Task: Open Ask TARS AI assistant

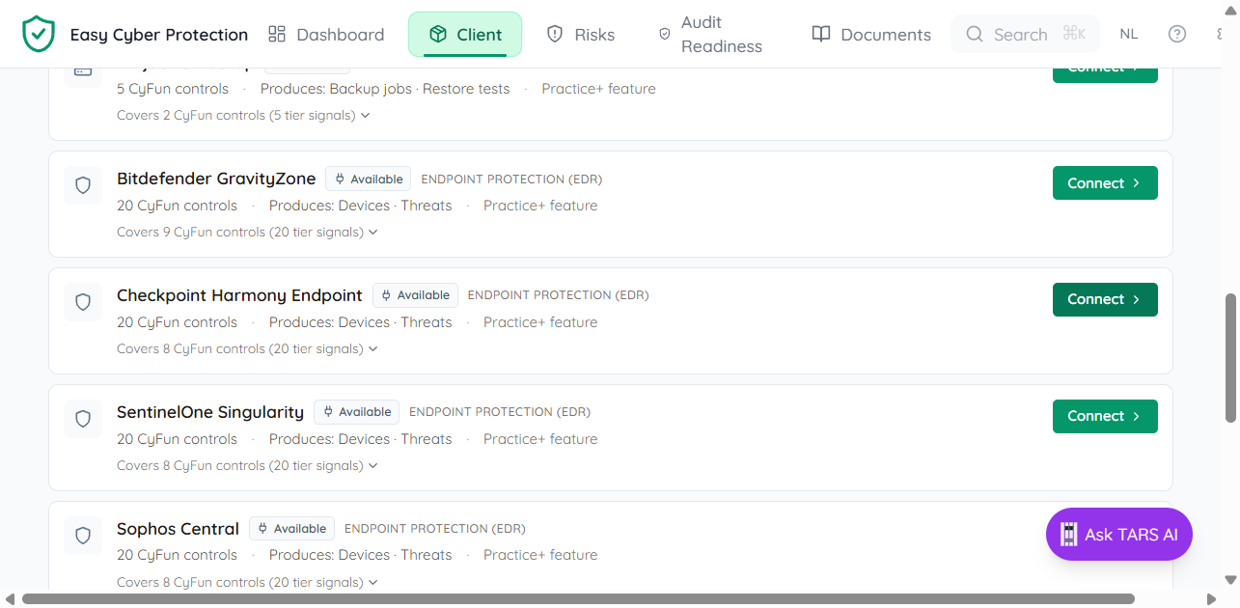Action: pyautogui.click(x=1119, y=535)
